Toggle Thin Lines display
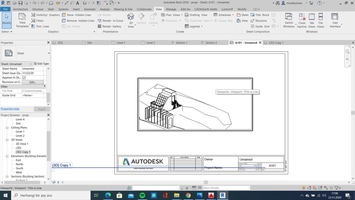The image size is (355, 200). (x=40, y=26)
